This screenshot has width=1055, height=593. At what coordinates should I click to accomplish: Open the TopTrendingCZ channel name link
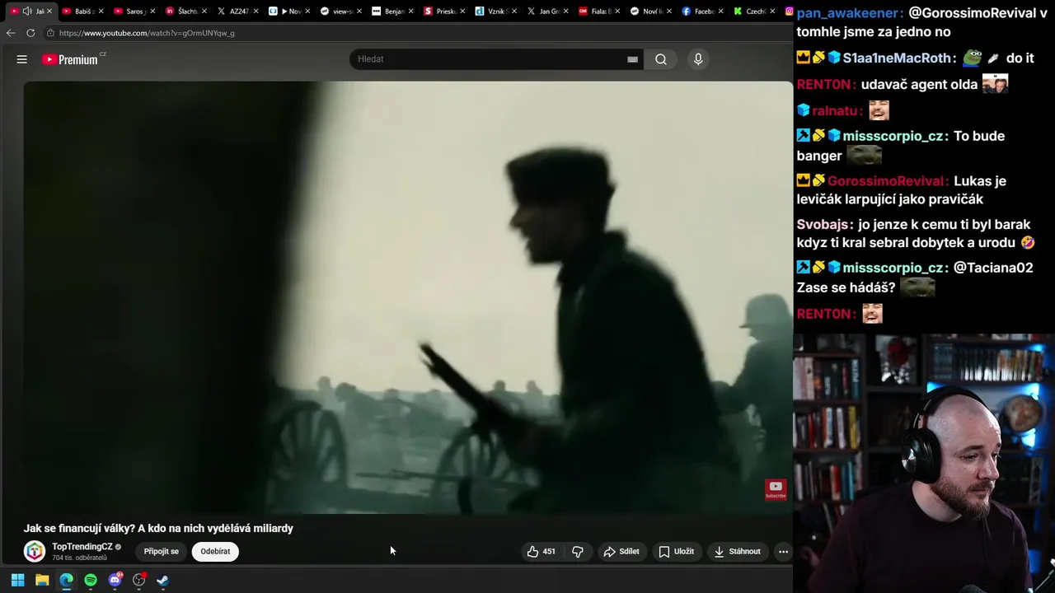[x=82, y=547]
